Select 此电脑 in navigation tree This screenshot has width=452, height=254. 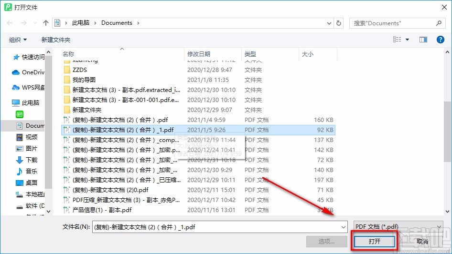pyautogui.click(x=25, y=102)
